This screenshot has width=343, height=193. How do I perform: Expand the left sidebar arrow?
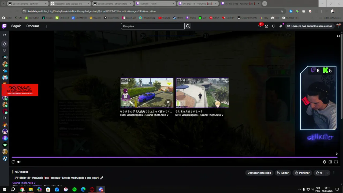tap(5, 35)
